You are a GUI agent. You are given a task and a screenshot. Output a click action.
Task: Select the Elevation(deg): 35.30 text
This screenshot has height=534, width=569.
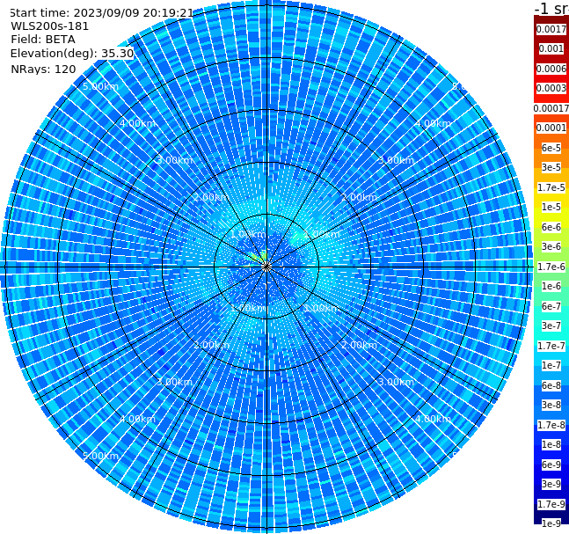[x=72, y=54]
